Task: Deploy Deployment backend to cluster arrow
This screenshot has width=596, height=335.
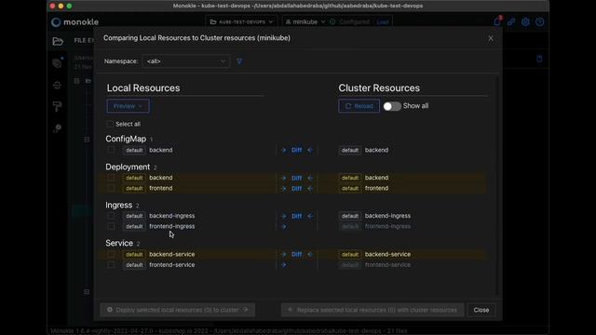Action: [283, 178]
